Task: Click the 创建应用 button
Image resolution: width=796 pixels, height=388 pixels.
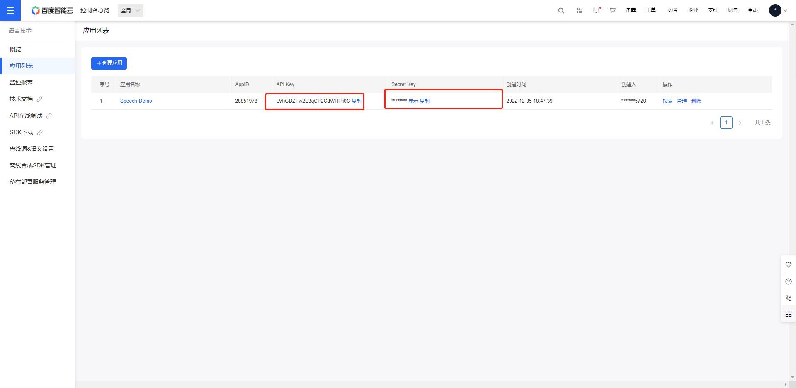Action: (109, 63)
